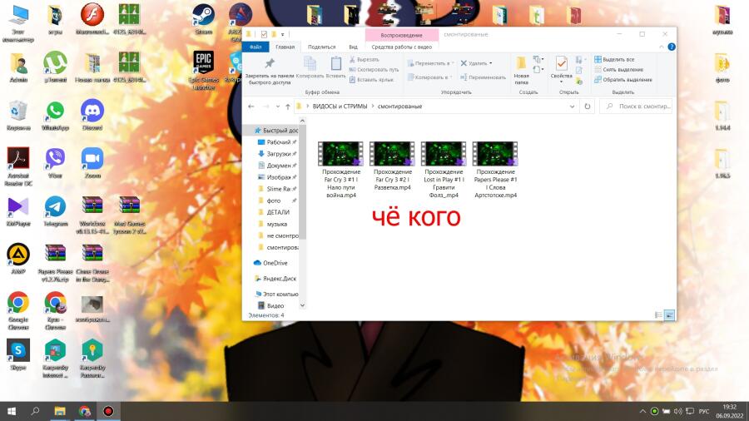Click the Windows Start button
Screen dimensions: 749x421
click(12, 411)
